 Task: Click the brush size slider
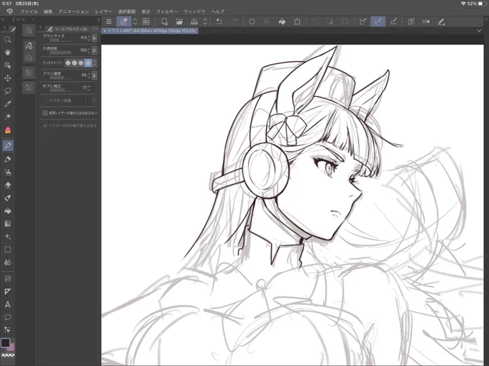click(x=60, y=40)
